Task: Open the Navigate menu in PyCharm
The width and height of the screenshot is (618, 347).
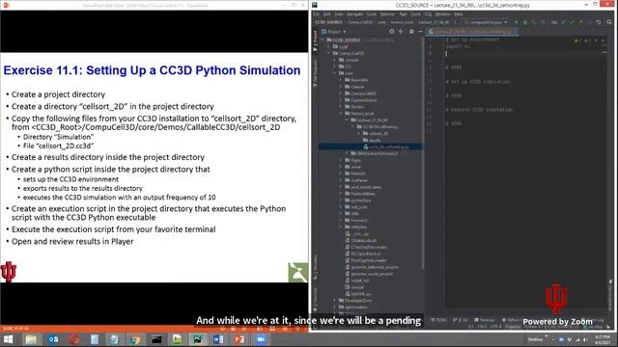Action: [354, 14]
